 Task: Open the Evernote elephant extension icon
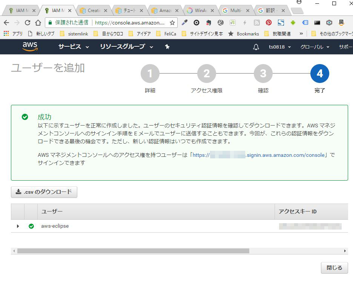[x=209, y=23]
